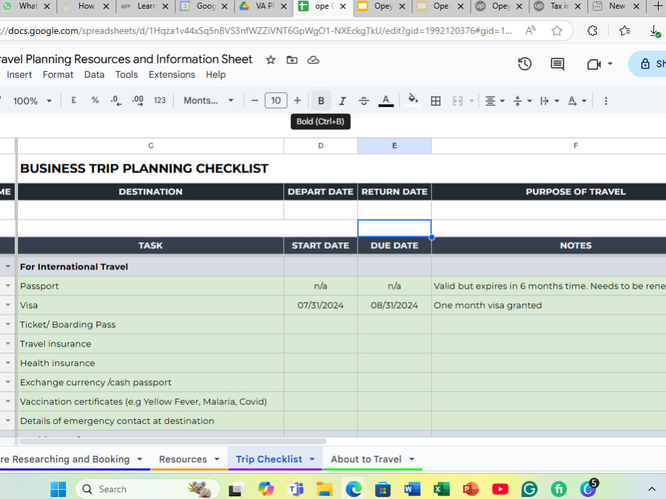The height and width of the screenshot is (499, 666).
Task: Click the taskbar Search box
Action: tap(147, 489)
